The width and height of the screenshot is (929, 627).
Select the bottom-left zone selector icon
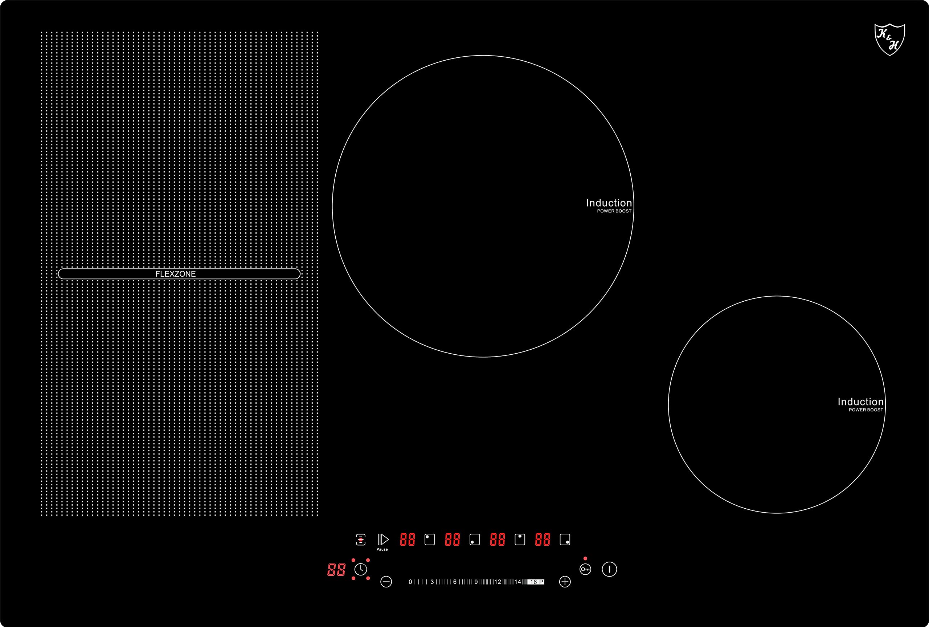tap(475, 540)
